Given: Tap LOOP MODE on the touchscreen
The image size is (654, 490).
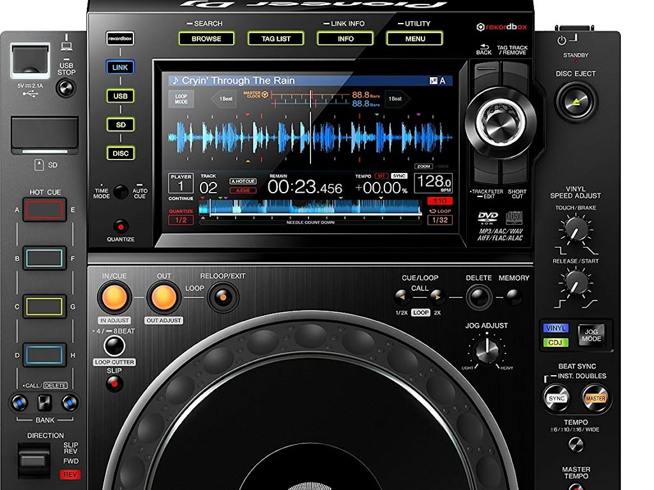Looking at the screenshot, I should pos(181,99).
